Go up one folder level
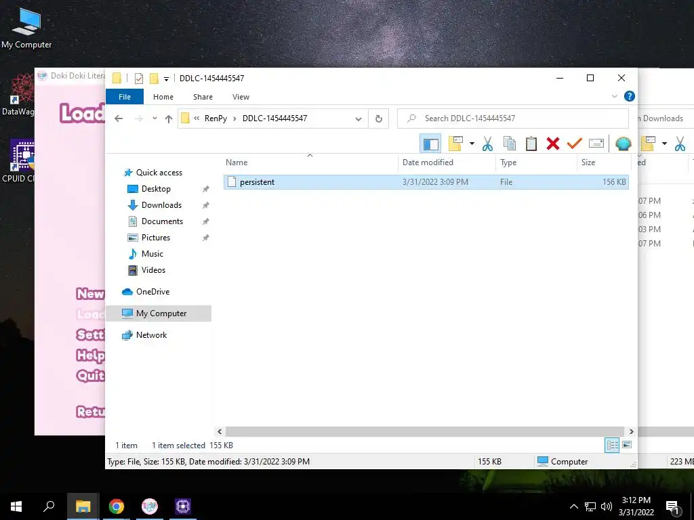Viewport: 694px width, 520px height. pos(169,118)
